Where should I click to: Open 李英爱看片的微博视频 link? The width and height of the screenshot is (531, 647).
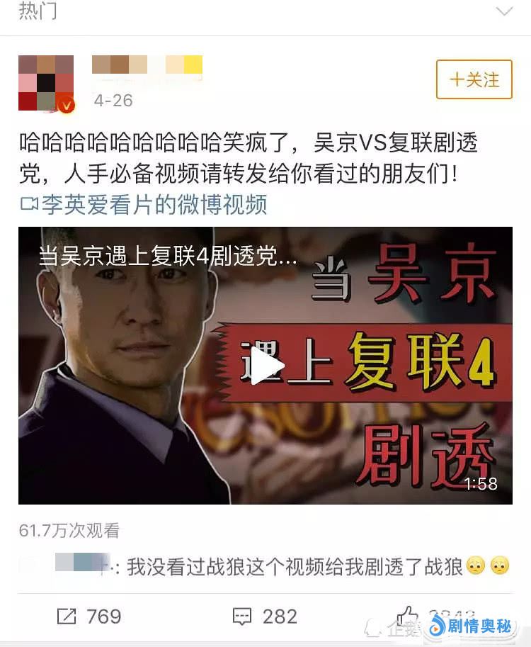pos(144,205)
